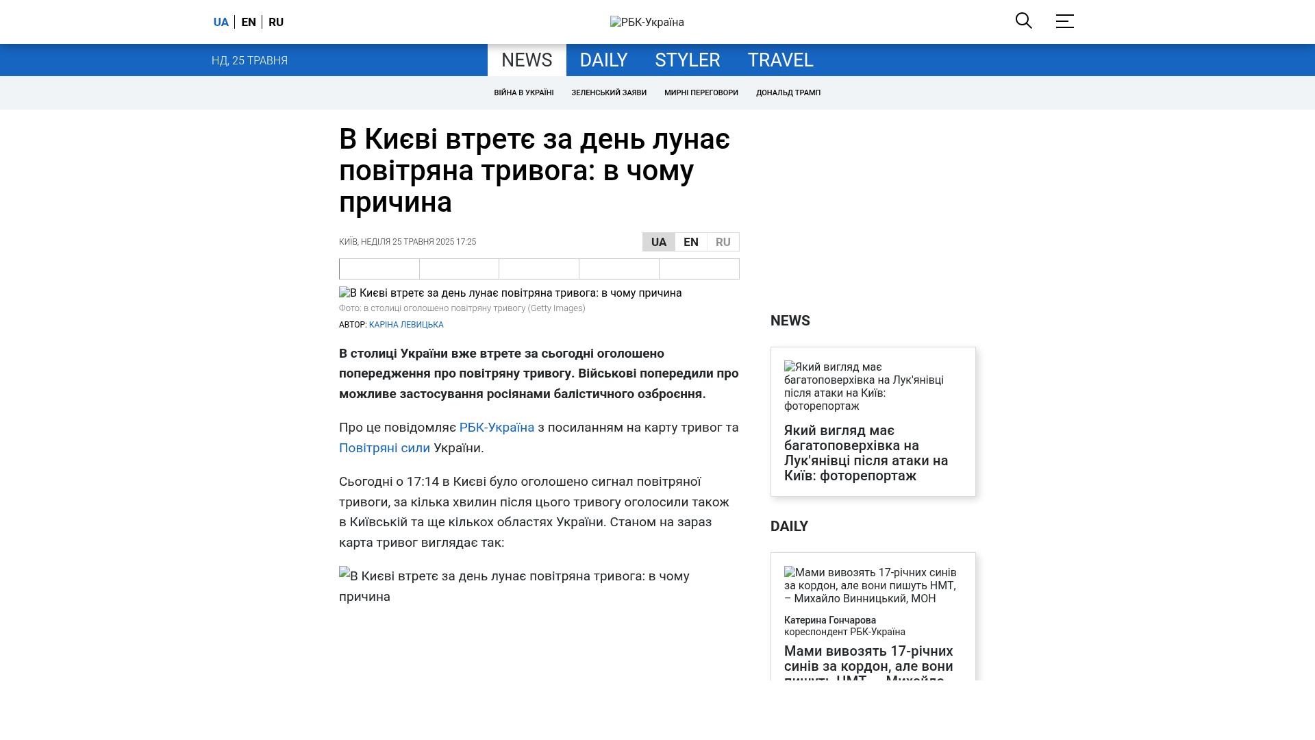This screenshot has width=1315, height=740.
Task: Click author Каріна Левицька link
Action: click(x=406, y=325)
